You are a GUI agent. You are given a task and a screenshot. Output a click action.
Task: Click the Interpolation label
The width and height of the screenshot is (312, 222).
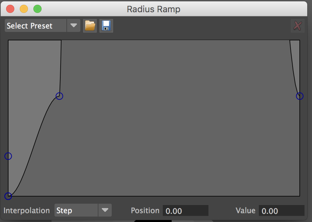[27, 210]
